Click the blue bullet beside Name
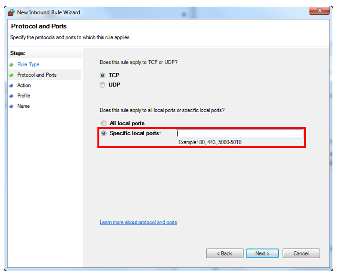338x274 pixels. click(x=11, y=106)
